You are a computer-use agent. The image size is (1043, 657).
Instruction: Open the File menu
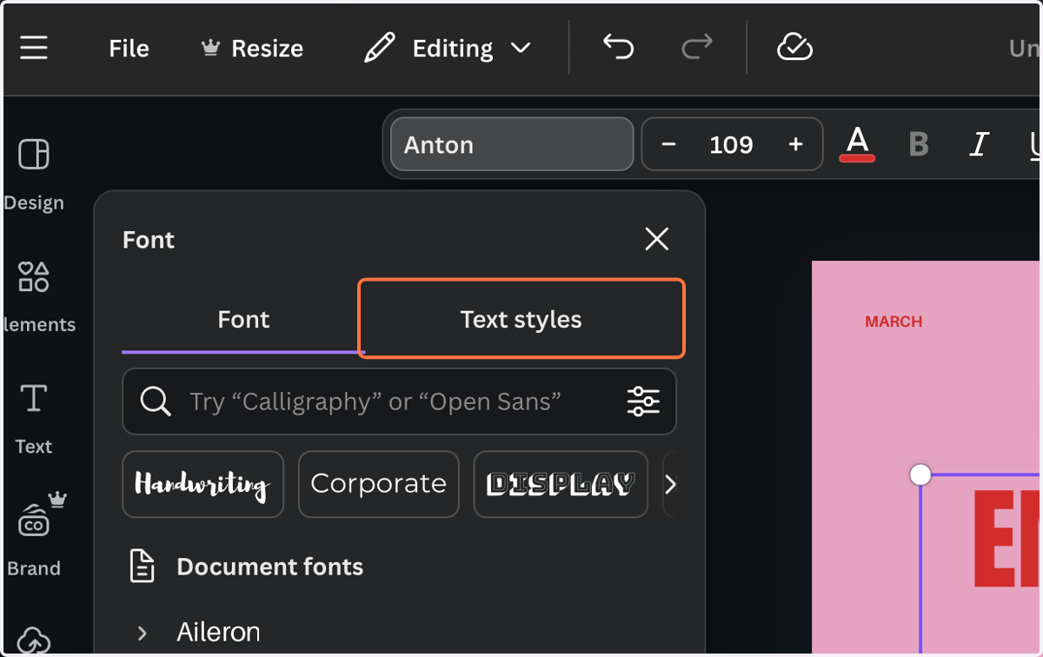[x=129, y=49]
